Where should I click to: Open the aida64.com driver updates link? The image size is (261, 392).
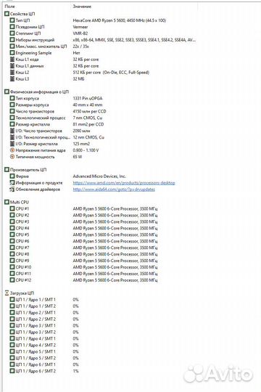(x=114, y=189)
